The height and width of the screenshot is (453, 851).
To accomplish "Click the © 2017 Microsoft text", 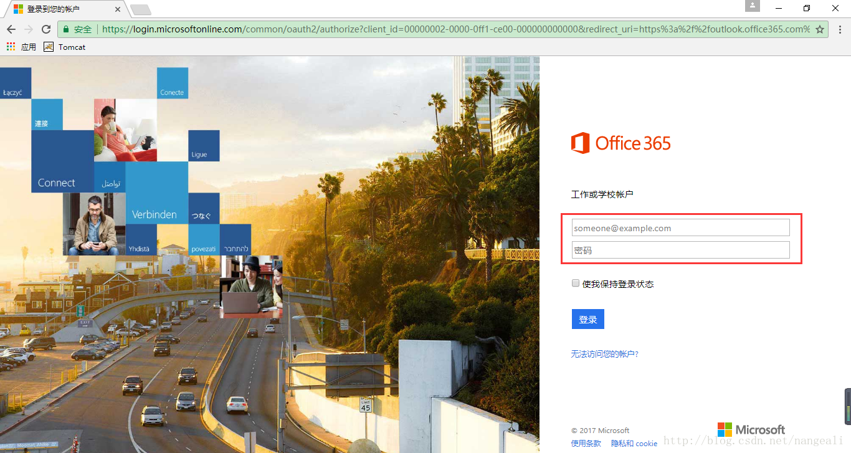I will pyautogui.click(x=601, y=431).
